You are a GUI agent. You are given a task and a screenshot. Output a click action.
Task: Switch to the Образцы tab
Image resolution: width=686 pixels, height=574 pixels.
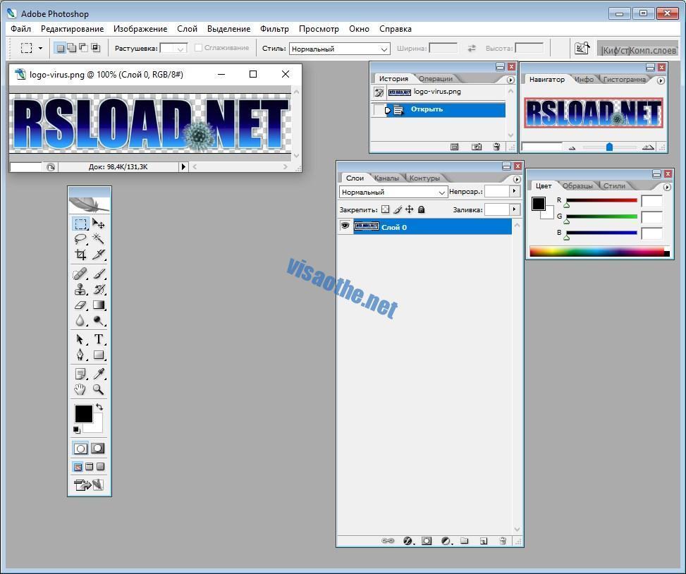(x=577, y=185)
